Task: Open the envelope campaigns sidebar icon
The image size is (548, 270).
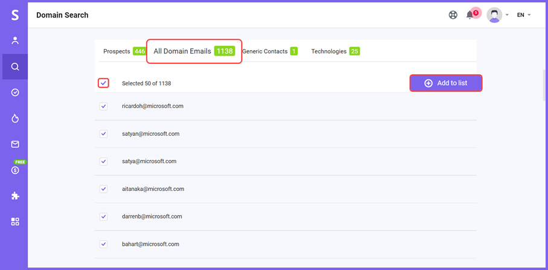Action: (15, 144)
